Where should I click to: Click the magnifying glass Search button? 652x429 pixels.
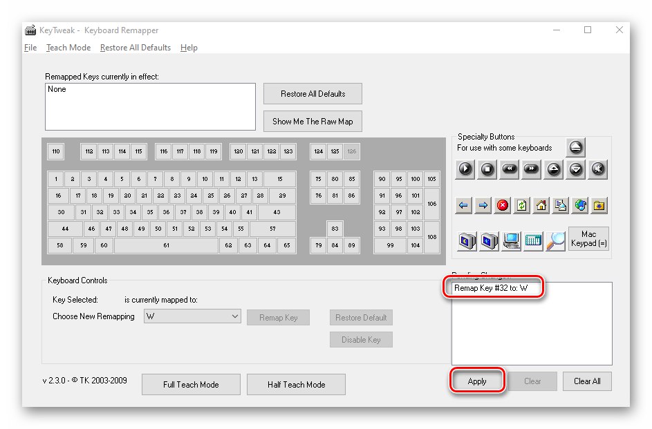coord(555,241)
